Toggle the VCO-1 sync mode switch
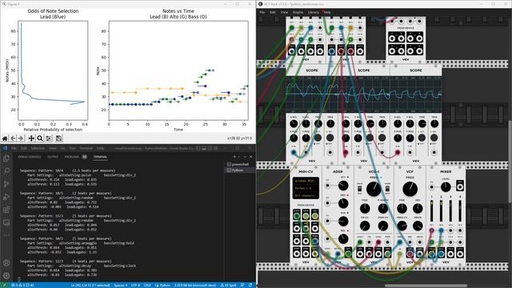Image resolution: width=512 pixels, height=288 pixels. tap(387, 189)
